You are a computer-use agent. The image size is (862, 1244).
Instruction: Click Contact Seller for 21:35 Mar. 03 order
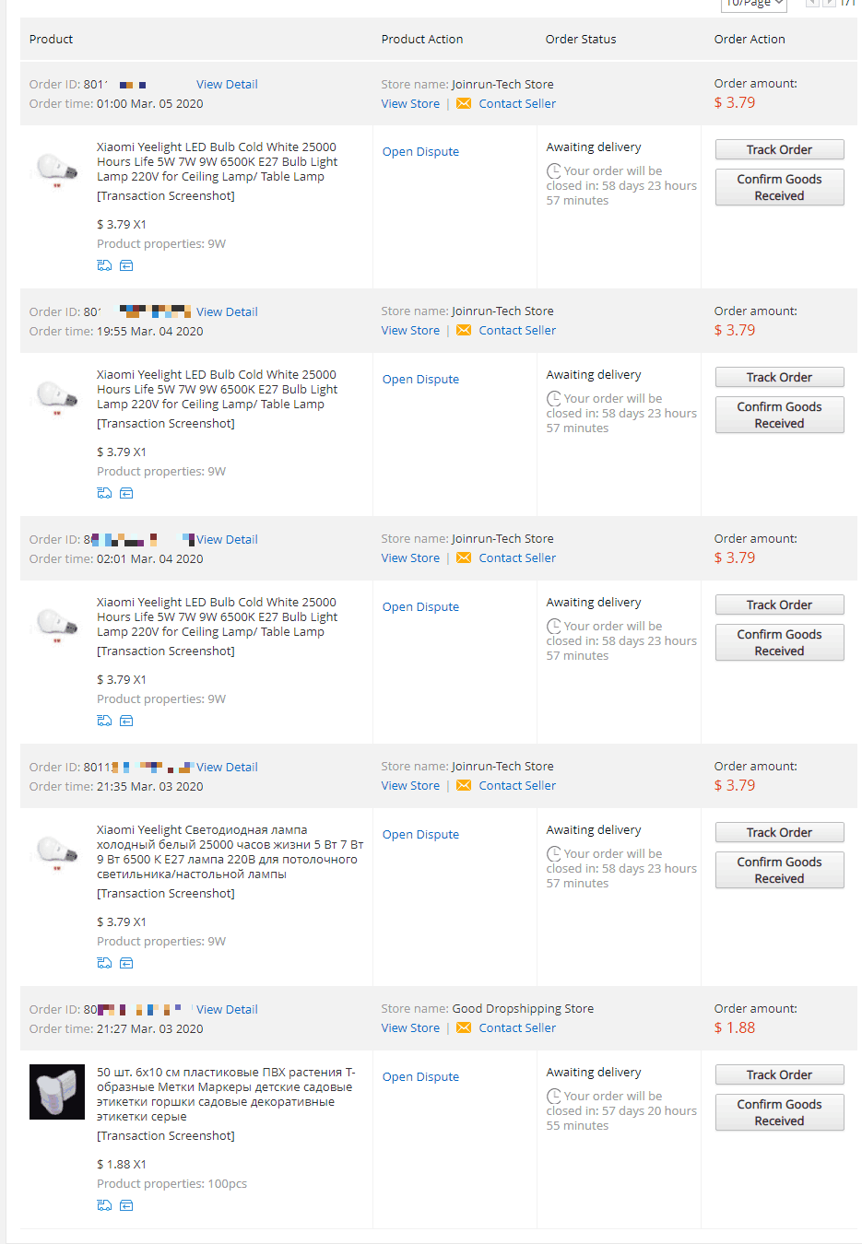point(517,785)
